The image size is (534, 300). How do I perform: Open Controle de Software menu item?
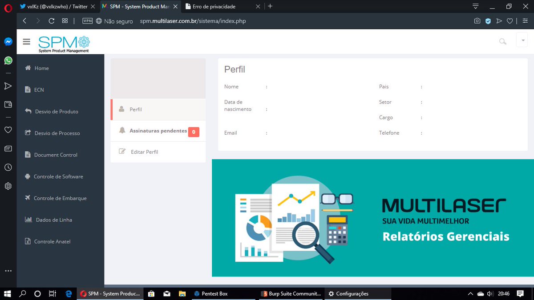click(x=61, y=176)
